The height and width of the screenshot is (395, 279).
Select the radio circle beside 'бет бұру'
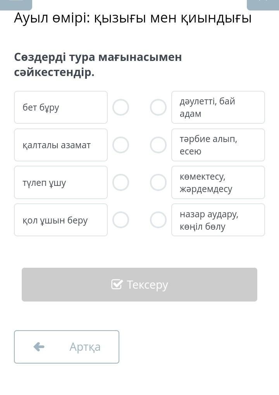(121, 107)
